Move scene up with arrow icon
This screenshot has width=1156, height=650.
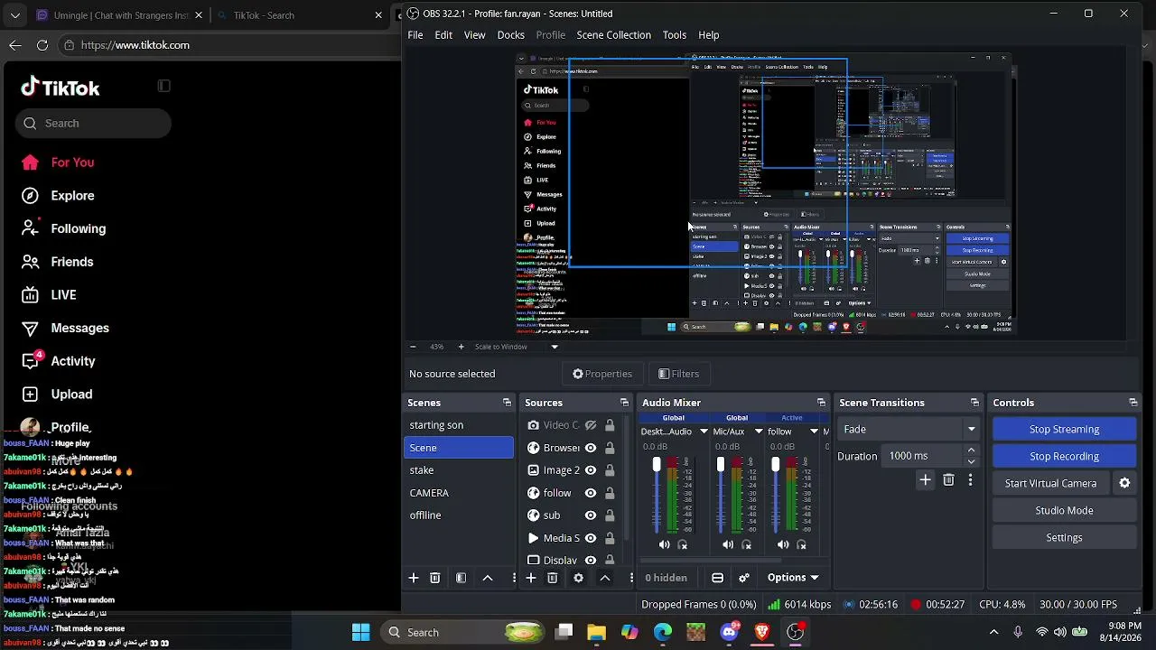[488, 578]
